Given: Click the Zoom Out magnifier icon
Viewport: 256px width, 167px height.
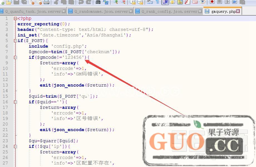Looking at the screenshot, I should pos(123,2).
